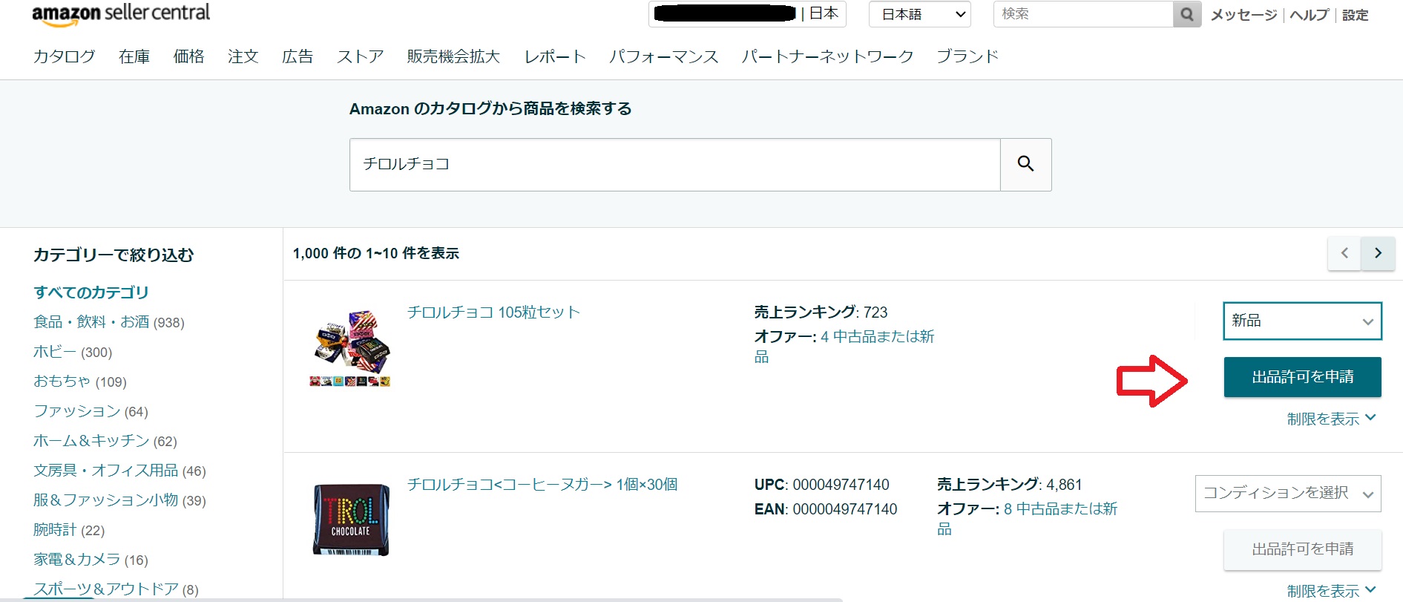
Task: Open the 価格 menu
Action: (188, 56)
